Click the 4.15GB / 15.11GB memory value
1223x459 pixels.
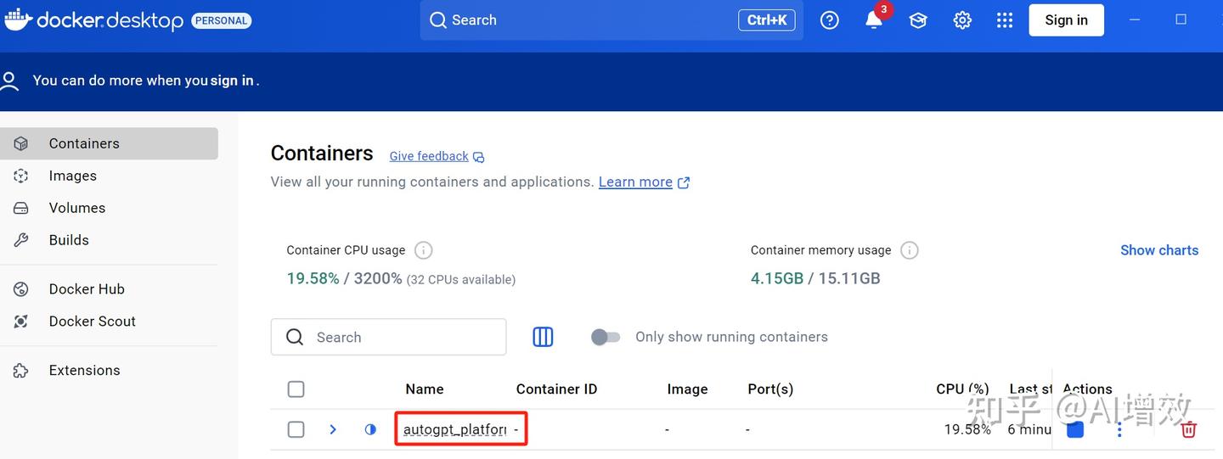815,278
